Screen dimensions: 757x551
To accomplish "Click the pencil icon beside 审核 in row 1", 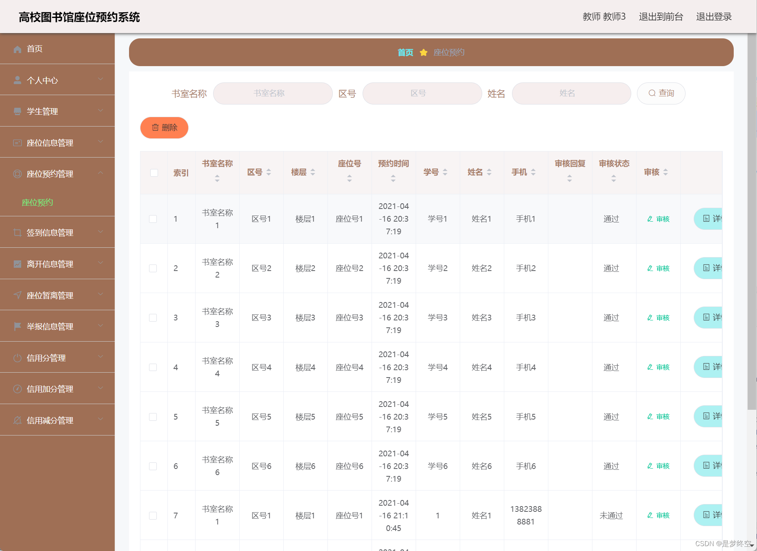I will pos(650,219).
